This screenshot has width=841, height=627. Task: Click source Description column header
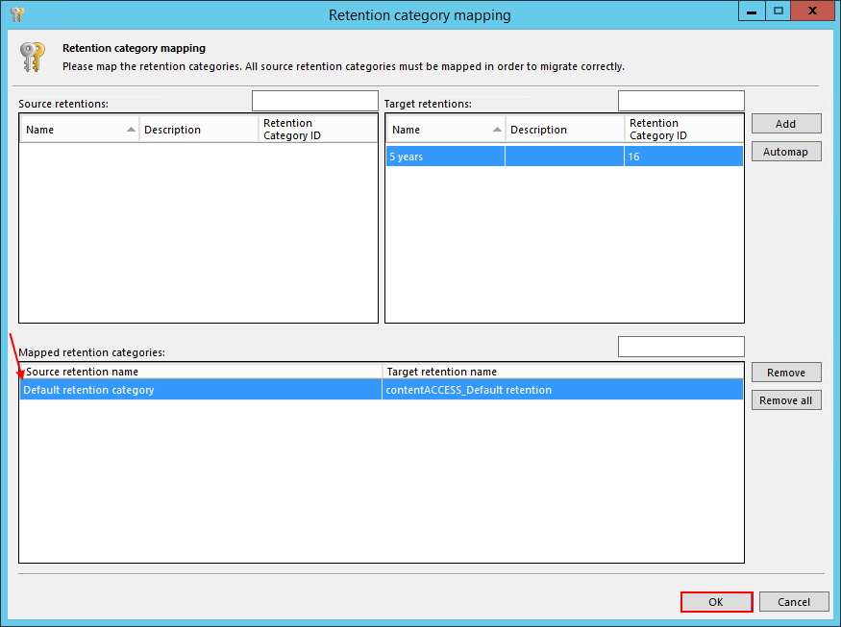(199, 130)
